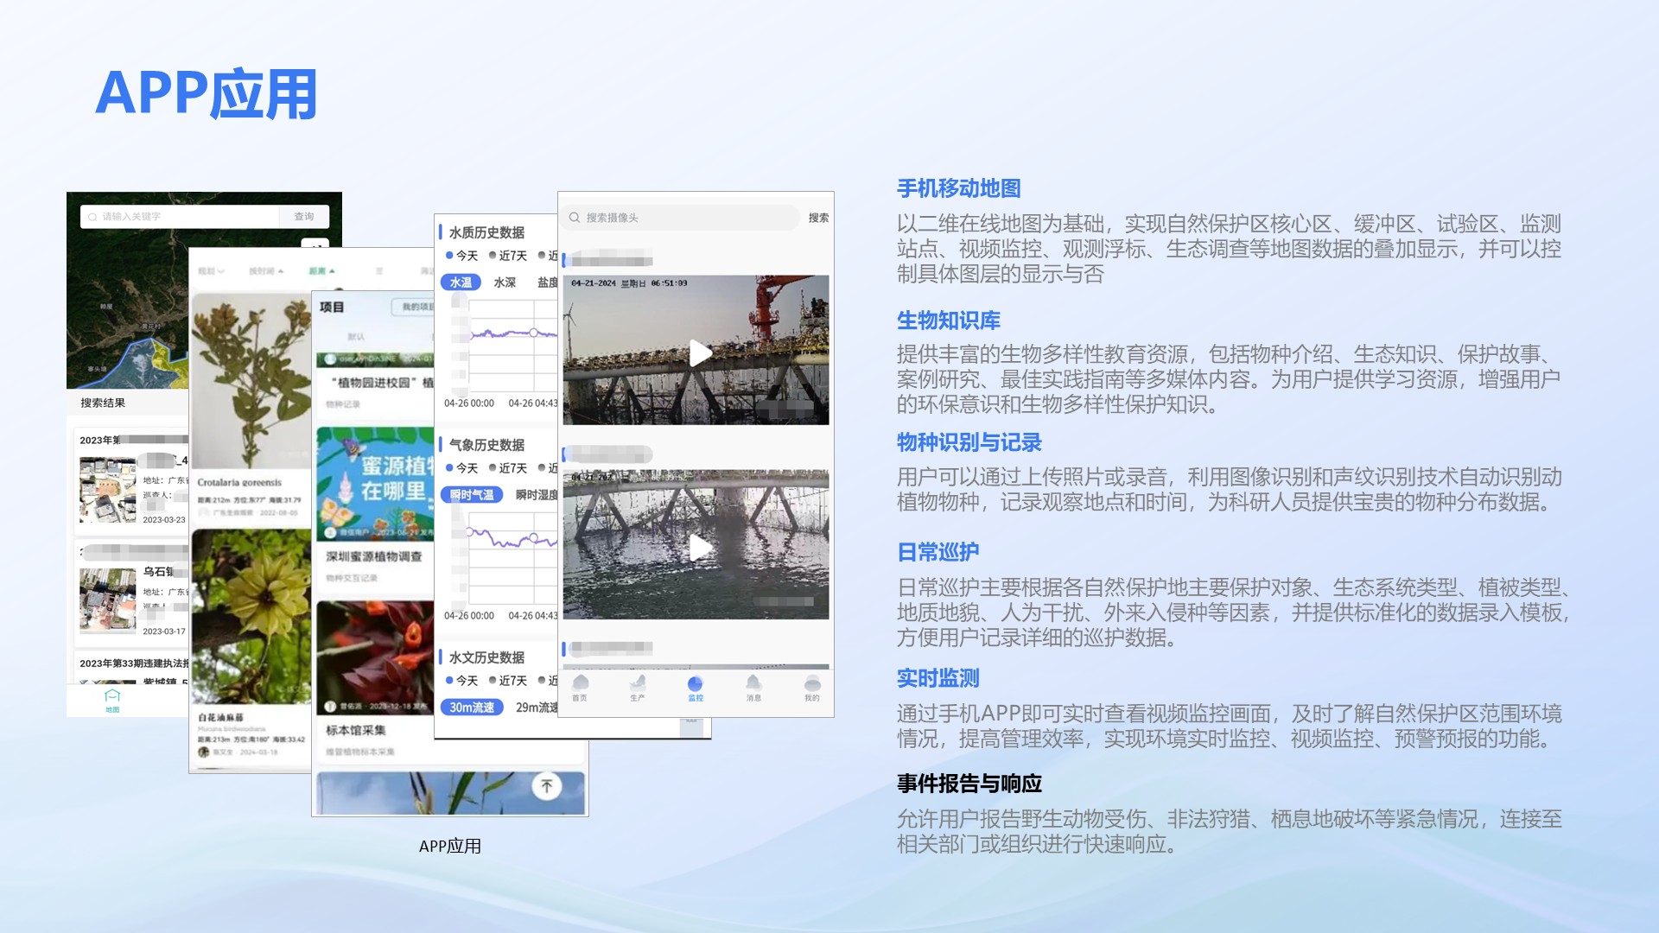The height and width of the screenshot is (933, 1659).
Task: Click the 查询 button on map screen
Action: (304, 217)
